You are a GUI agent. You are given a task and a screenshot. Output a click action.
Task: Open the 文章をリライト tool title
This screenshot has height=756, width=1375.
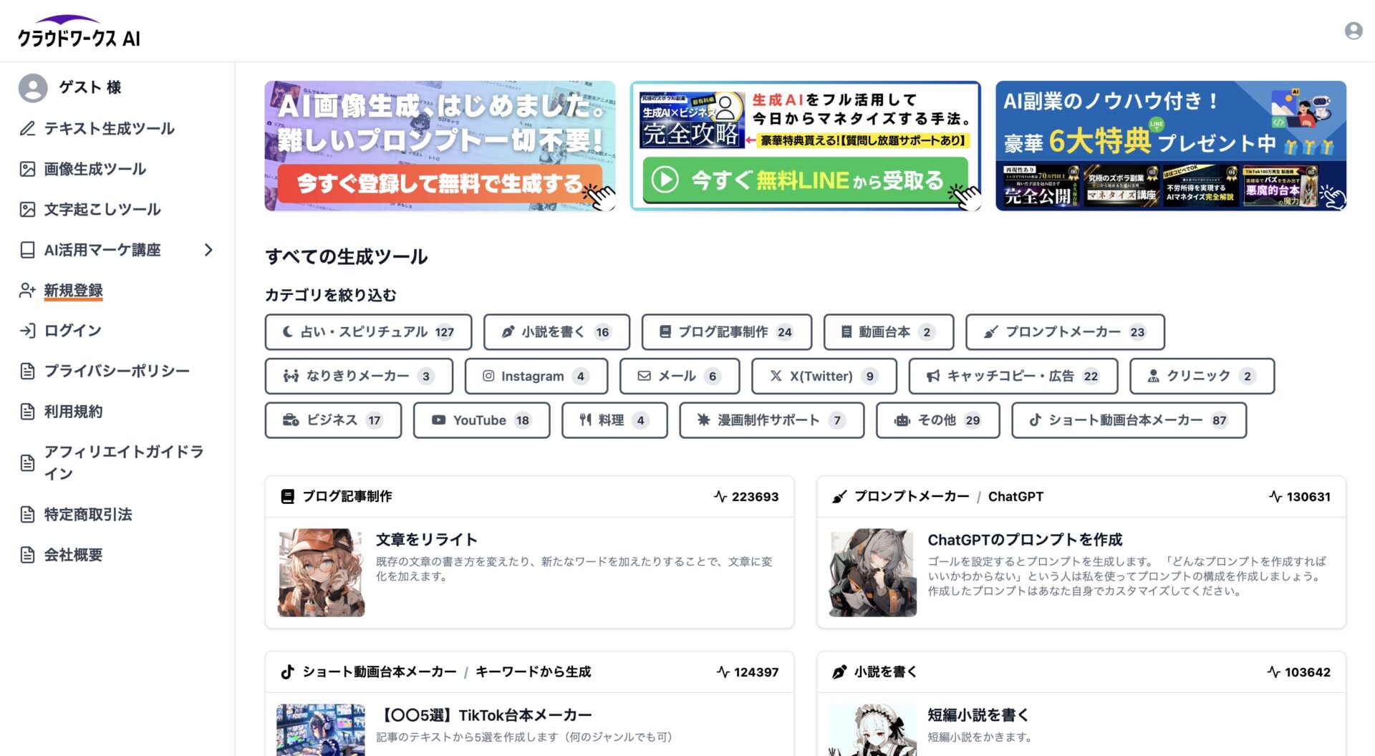pos(427,540)
